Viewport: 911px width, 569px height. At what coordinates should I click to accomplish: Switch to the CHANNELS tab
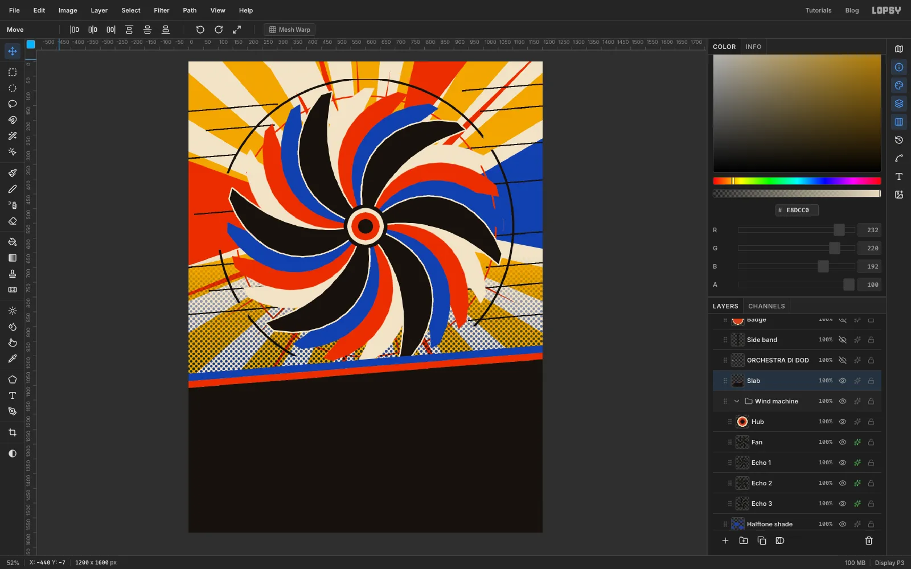click(766, 306)
